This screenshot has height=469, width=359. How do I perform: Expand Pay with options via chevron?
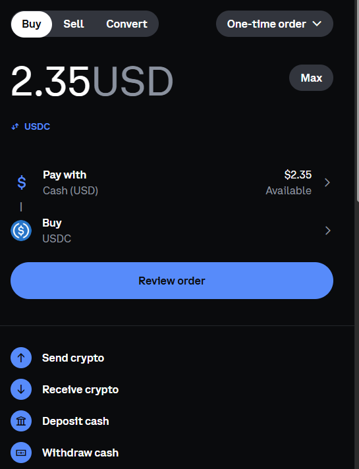(327, 182)
